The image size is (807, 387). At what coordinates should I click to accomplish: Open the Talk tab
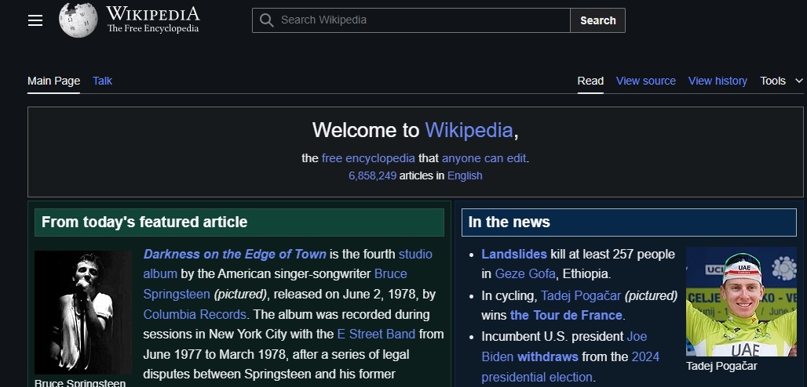(x=102, y=81)
